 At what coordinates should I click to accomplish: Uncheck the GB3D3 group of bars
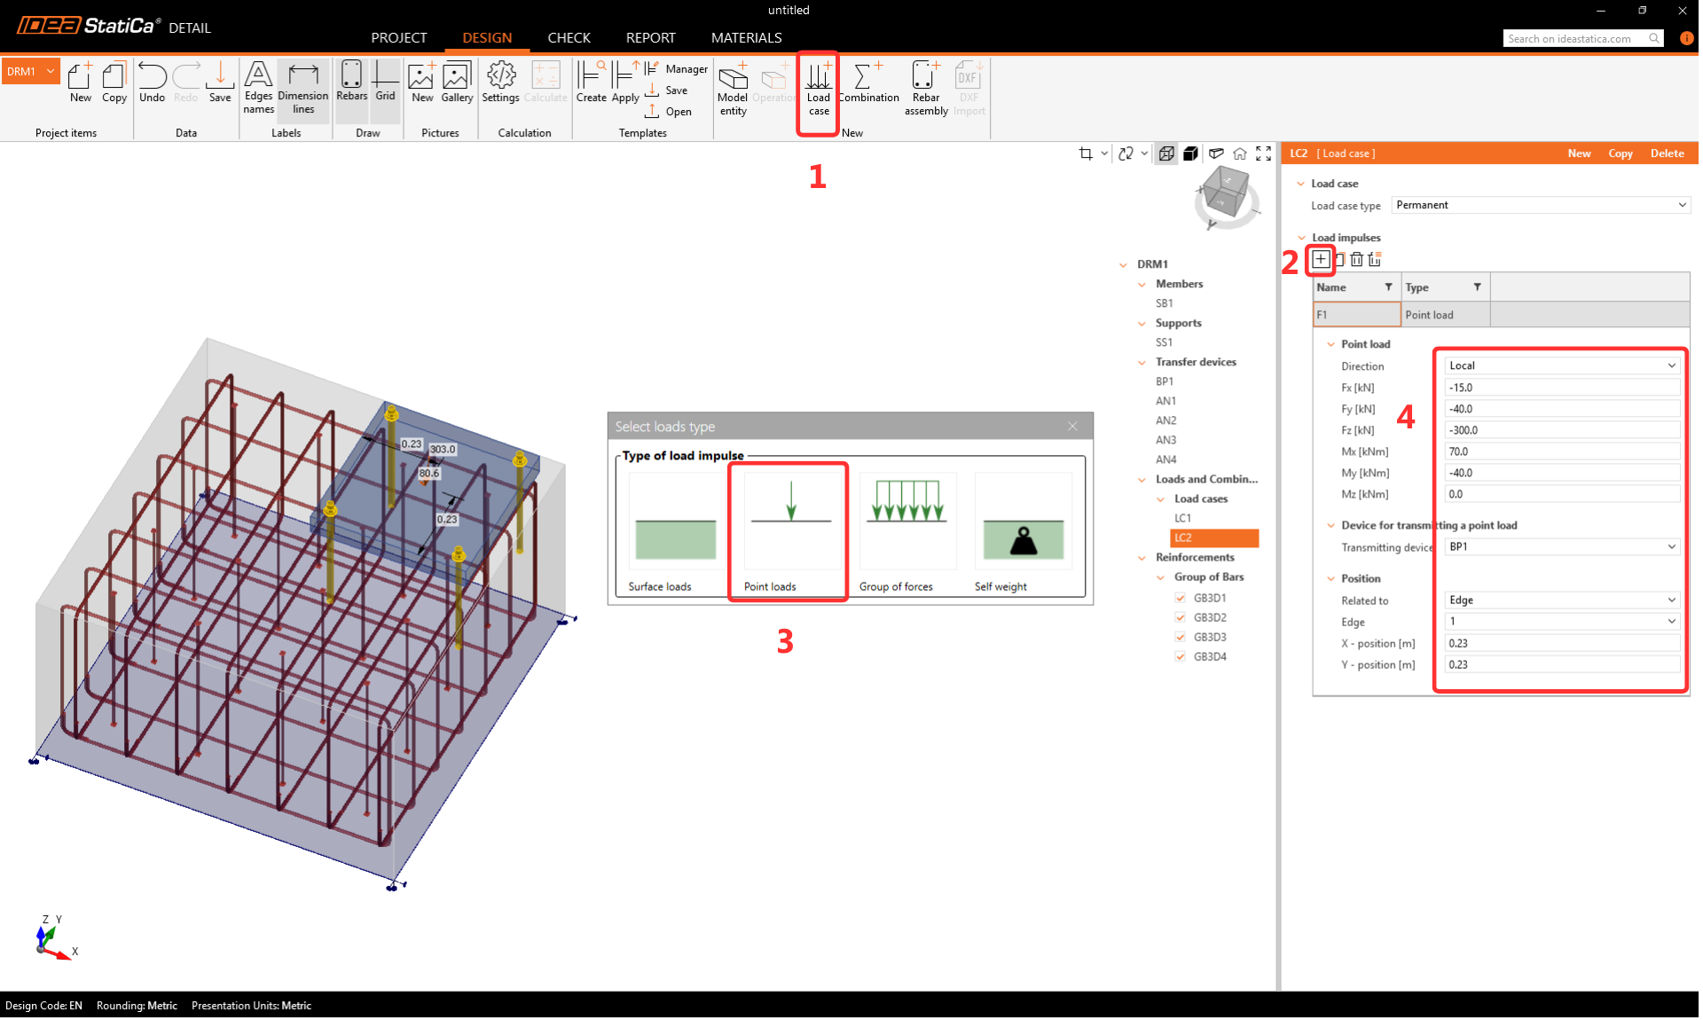coord(1181,637)
